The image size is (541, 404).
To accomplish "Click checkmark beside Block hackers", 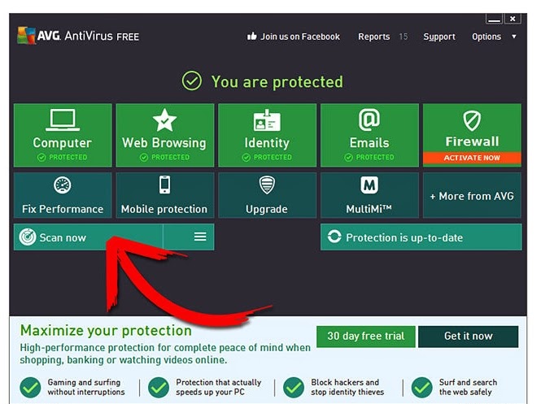I will 294,388.
